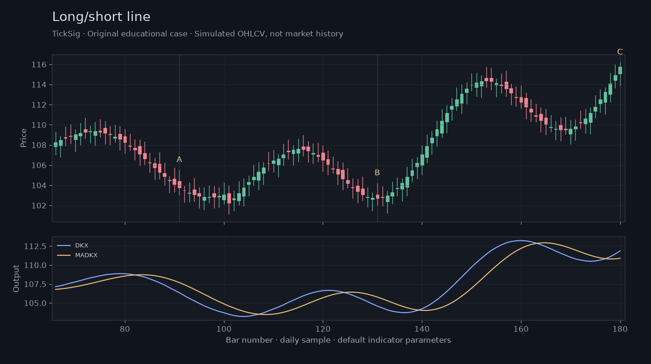The width and height of the screenshot is (651, 364).
Task: Click output axis tick value 110.0
Action: click(36, 265)
